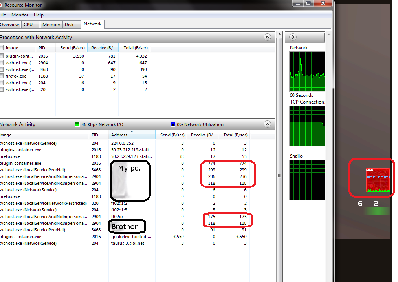Sort processes by Receive (B/sec) column
The height and width of the screenshot is (282, 398).
tap(102, 48)
